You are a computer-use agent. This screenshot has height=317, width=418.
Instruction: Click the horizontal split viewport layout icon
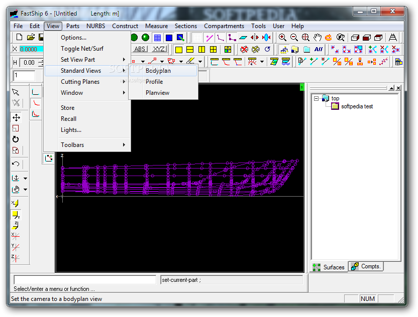(190, 50)
